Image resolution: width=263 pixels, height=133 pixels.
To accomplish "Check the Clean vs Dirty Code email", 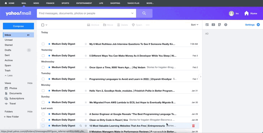I will (43, 120).
